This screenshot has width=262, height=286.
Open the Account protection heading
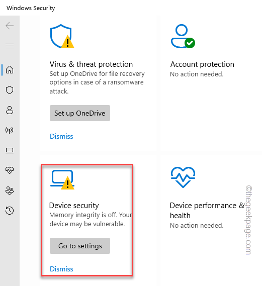pos(202,64)
